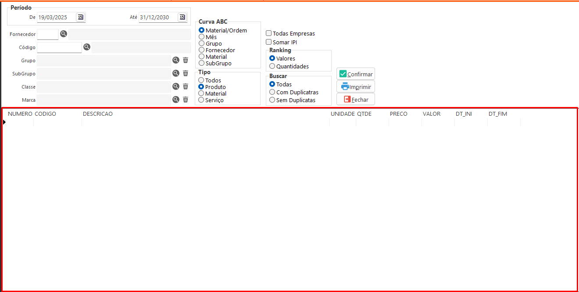Open the calendar picker for the Até date
Screen dimensions: 579x292
[182, 17]
